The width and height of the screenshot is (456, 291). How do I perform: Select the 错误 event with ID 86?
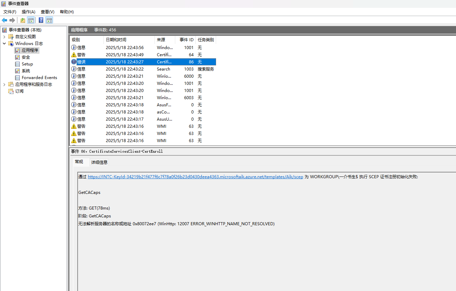click(x=143, y=62)
